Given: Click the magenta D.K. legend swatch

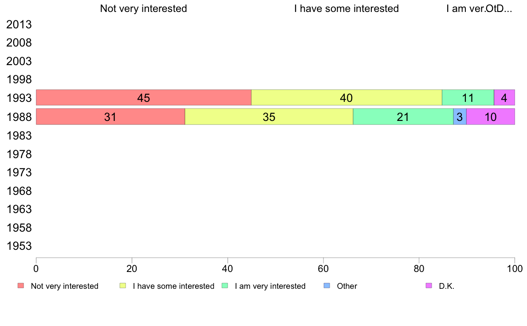Looking at the screenshot, I should click(429, 286).
